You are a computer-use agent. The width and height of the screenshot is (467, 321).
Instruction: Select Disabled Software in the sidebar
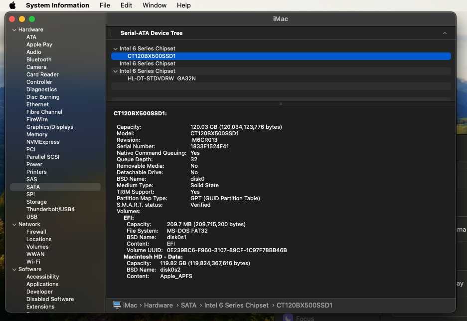point(50,299)
